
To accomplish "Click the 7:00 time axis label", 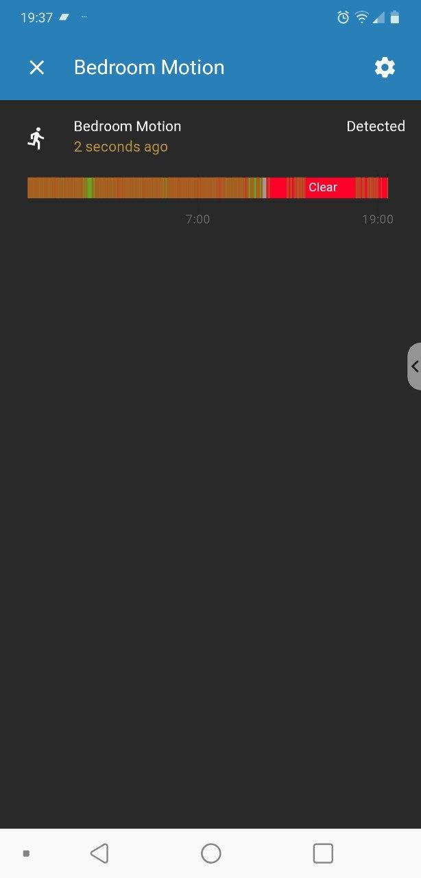I will click(x=198, y=219).
